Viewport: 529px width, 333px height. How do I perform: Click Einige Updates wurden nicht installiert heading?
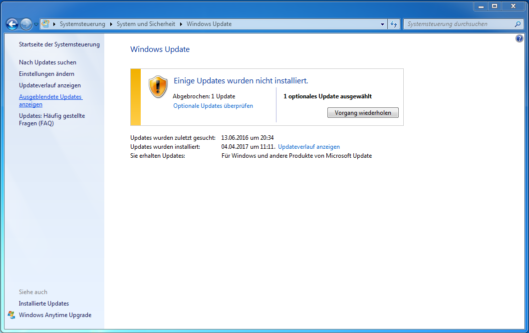tap(241, 81)
